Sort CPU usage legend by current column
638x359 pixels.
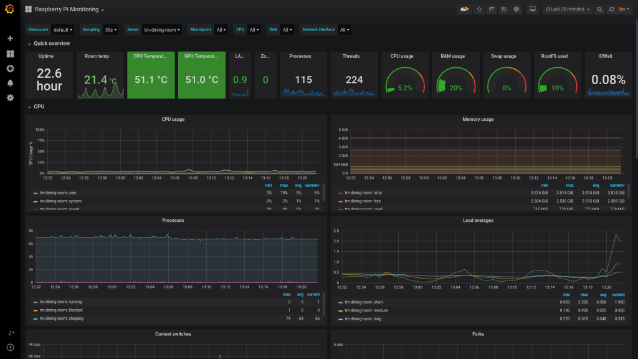tap(312, 186)
